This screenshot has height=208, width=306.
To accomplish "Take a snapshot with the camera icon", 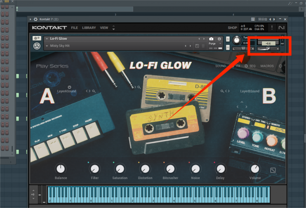I will 211,39.
